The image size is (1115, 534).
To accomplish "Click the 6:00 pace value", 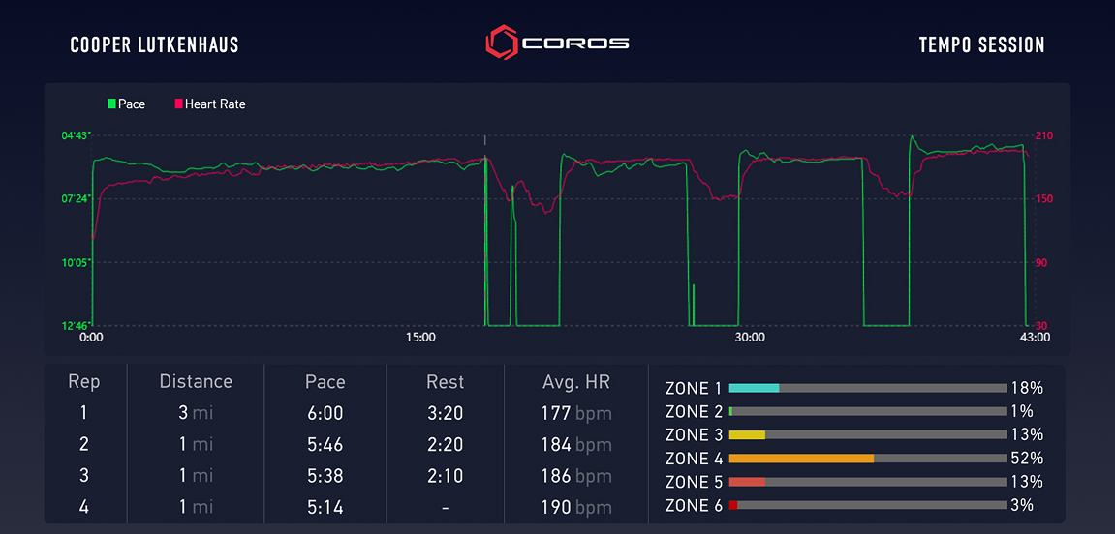I will point(325,413).
